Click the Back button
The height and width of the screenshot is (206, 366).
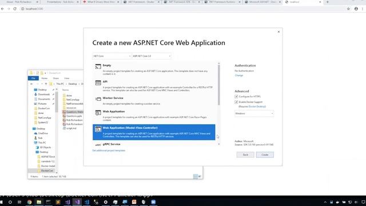tap(245, 154)
